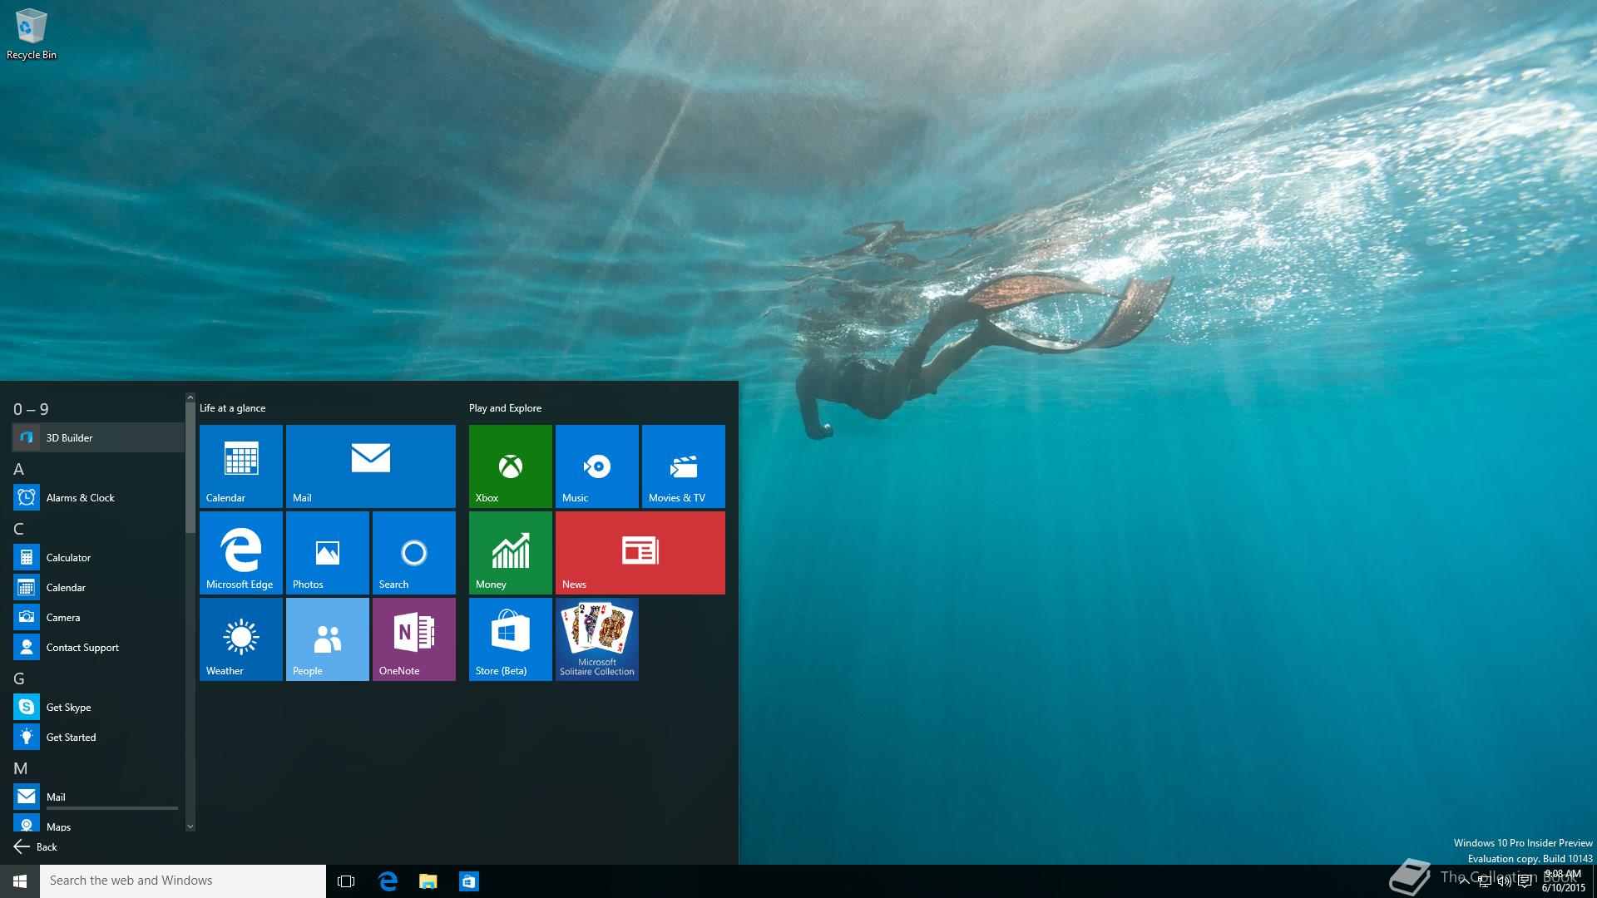
Task: Launch Microsoft Edge tile
Action: [240, 552]
